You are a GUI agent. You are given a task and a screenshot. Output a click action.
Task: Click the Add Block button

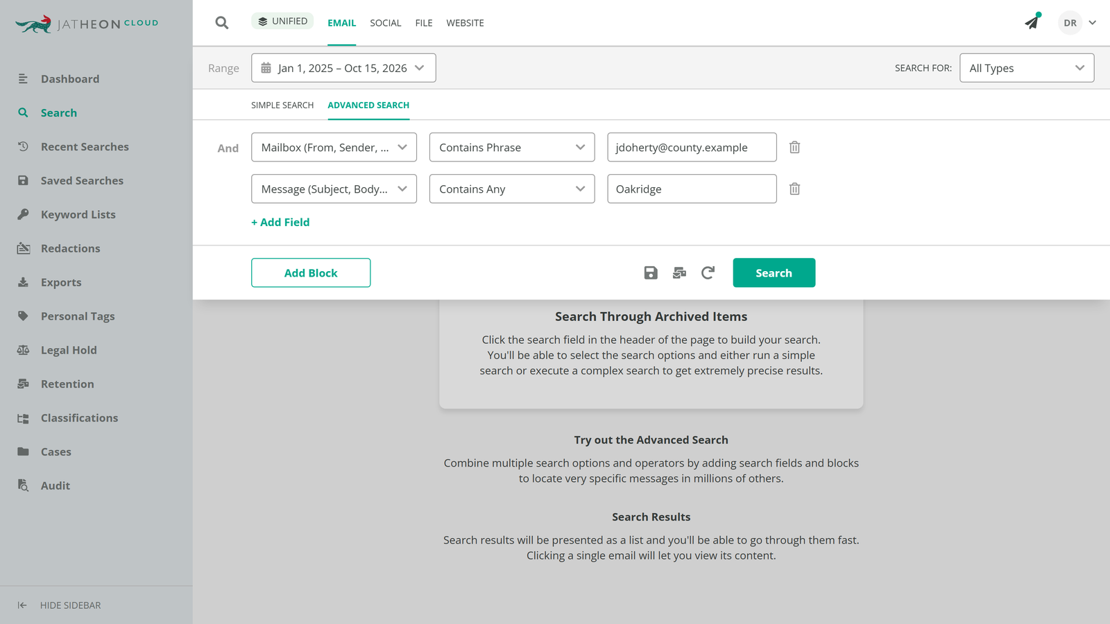[x=311, y=273]
